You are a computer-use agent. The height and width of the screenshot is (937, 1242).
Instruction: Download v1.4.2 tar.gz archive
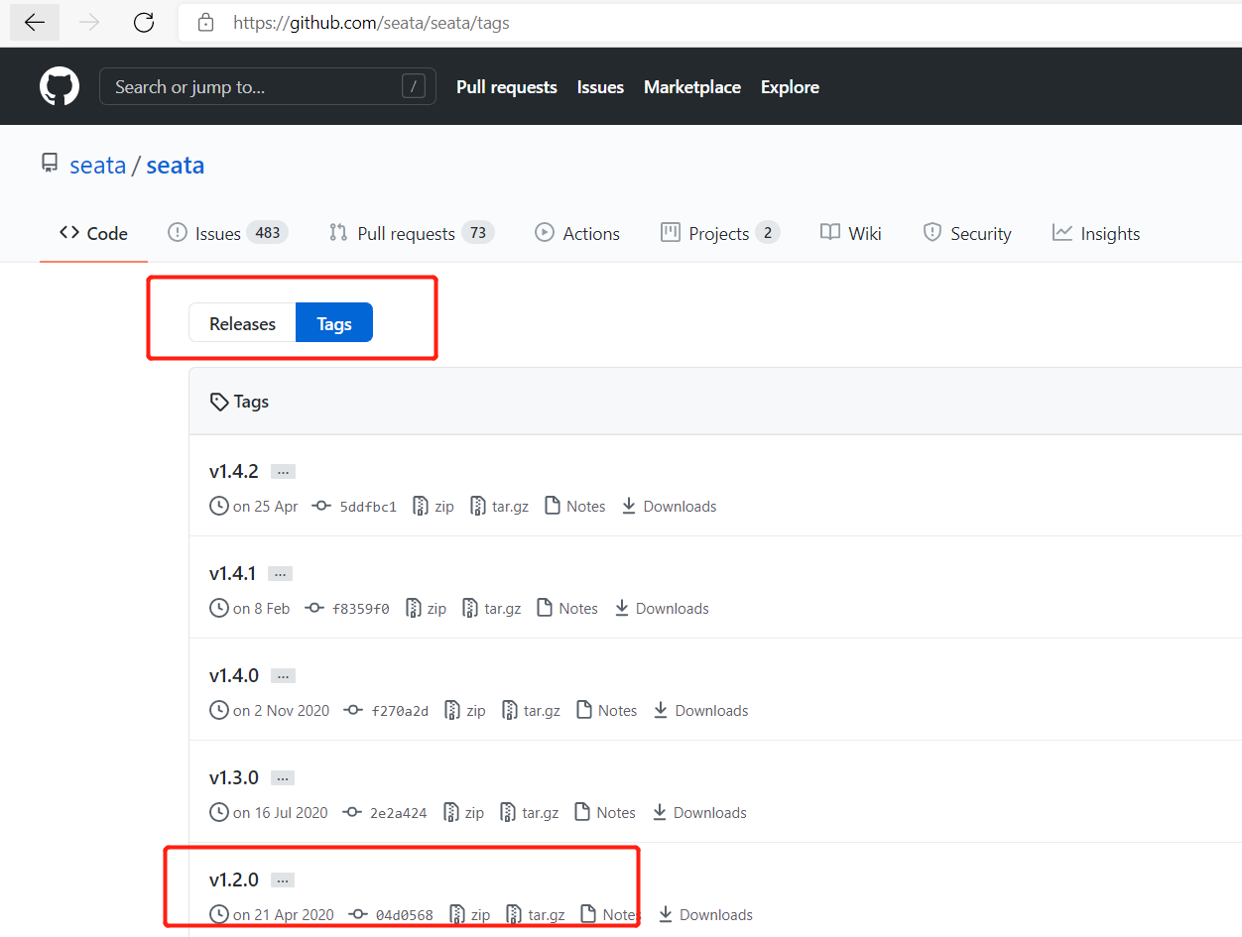pos(499,506)
